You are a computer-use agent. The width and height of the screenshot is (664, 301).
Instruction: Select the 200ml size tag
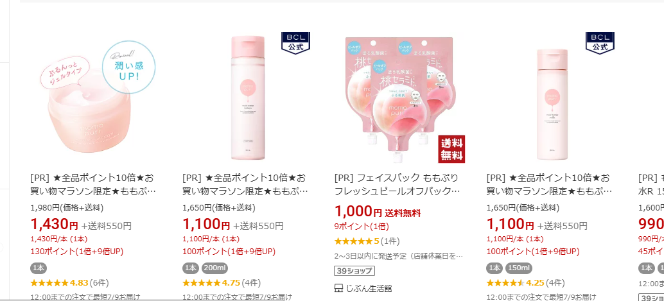(215, 268)
